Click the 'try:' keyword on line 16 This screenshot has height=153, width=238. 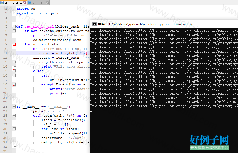click(x=45, y=75)
